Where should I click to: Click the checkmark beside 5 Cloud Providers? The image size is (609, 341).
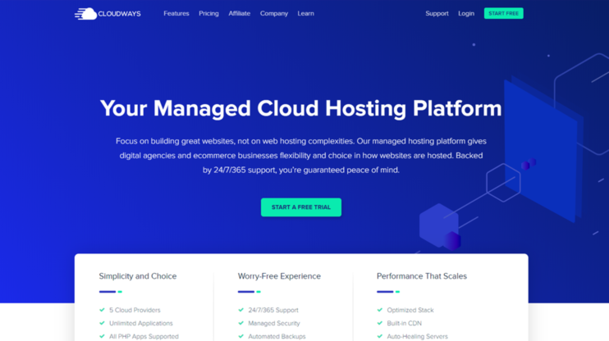click(102, 310)
